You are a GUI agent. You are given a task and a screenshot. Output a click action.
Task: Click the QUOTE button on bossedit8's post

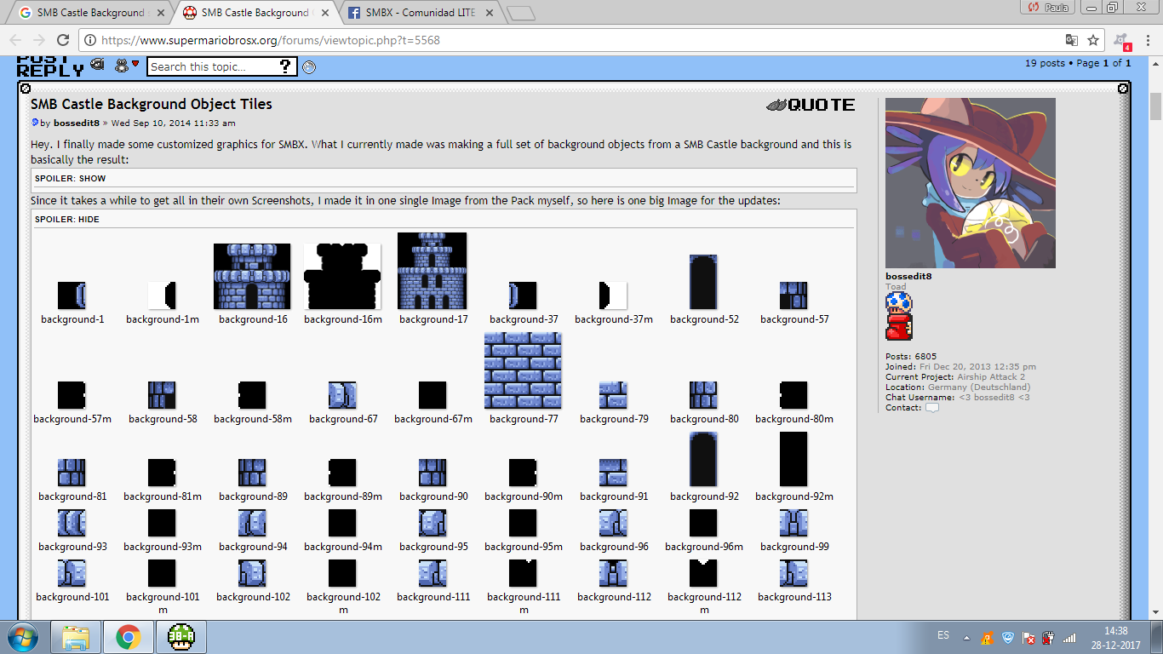[x=811, y=105]
